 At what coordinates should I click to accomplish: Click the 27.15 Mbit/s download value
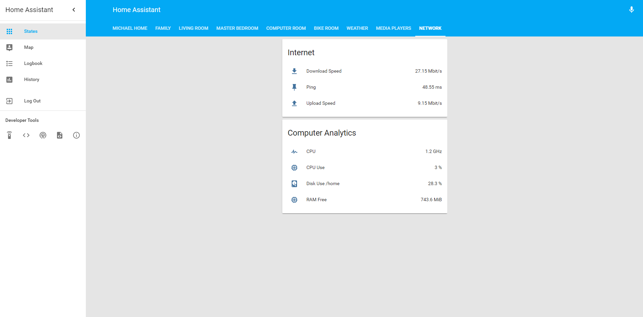pyautogui.click(x=428, y=71)
